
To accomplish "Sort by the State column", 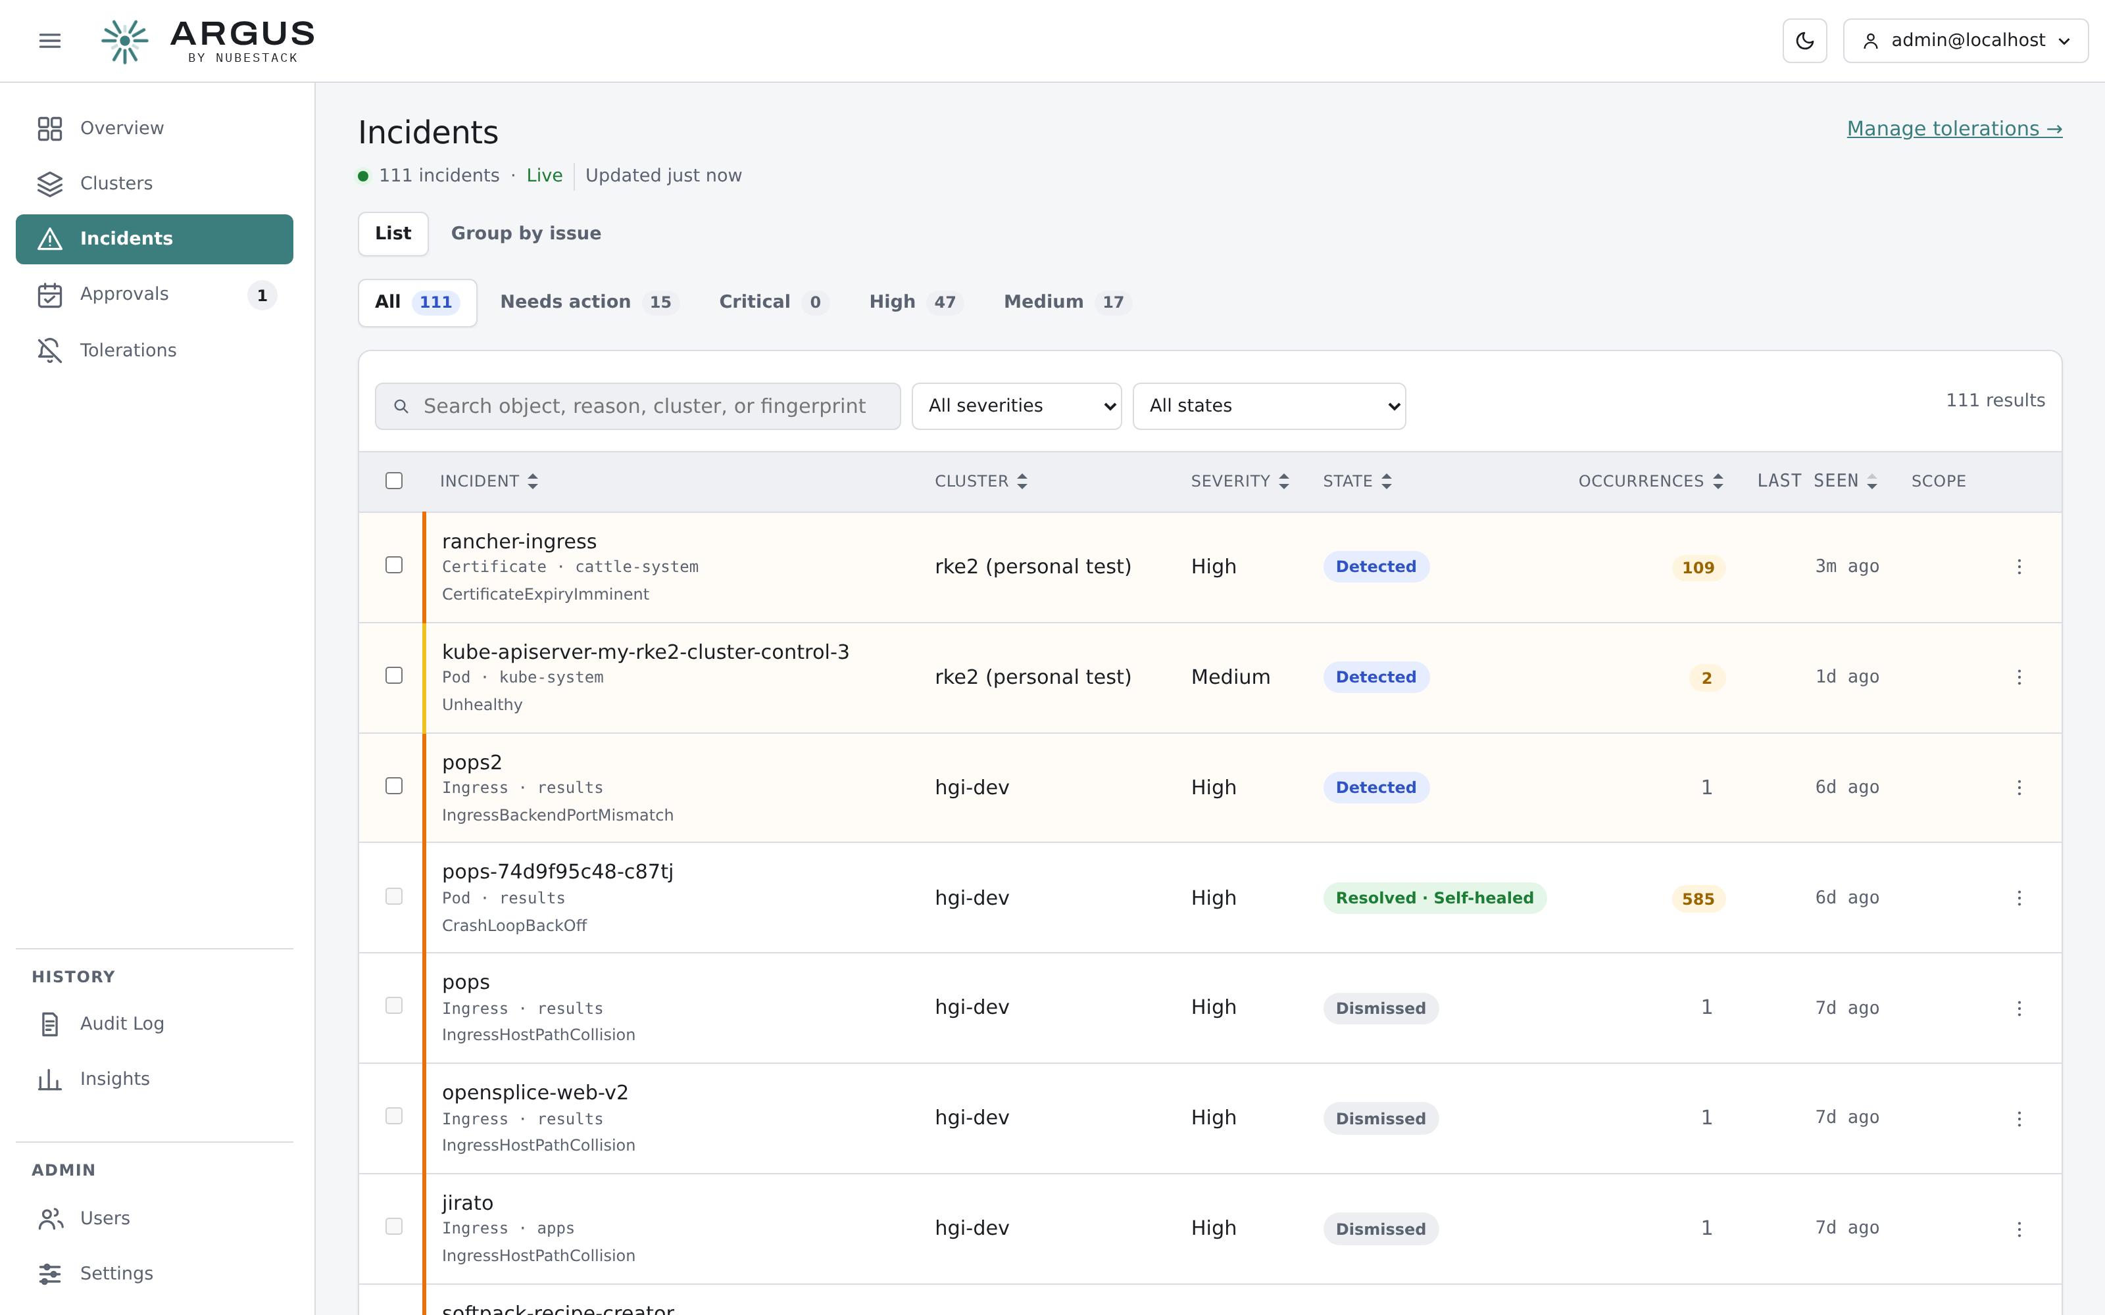I will (x=1357, y=481).
